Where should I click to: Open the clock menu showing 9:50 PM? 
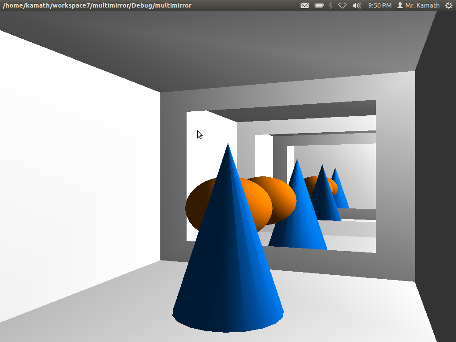pos(380,5)
